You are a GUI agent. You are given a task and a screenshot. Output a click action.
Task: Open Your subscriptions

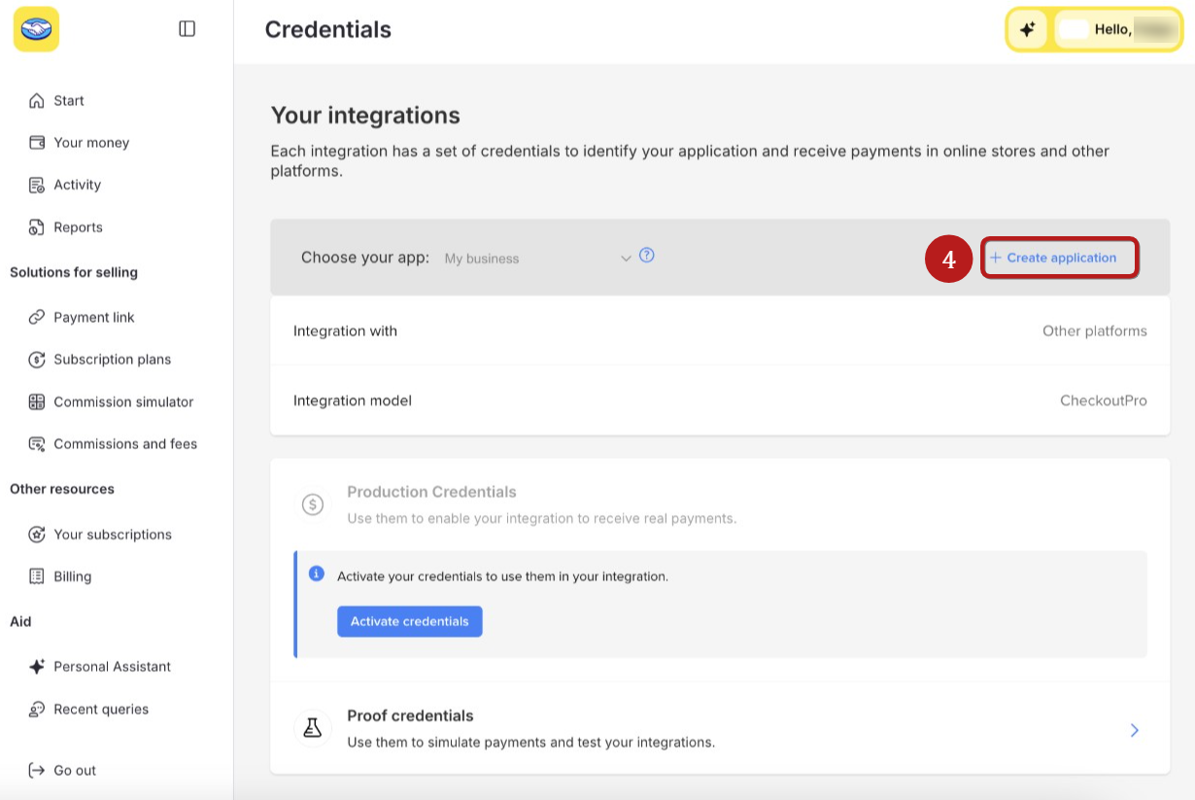pyautogui.click(x=113, y=535)
